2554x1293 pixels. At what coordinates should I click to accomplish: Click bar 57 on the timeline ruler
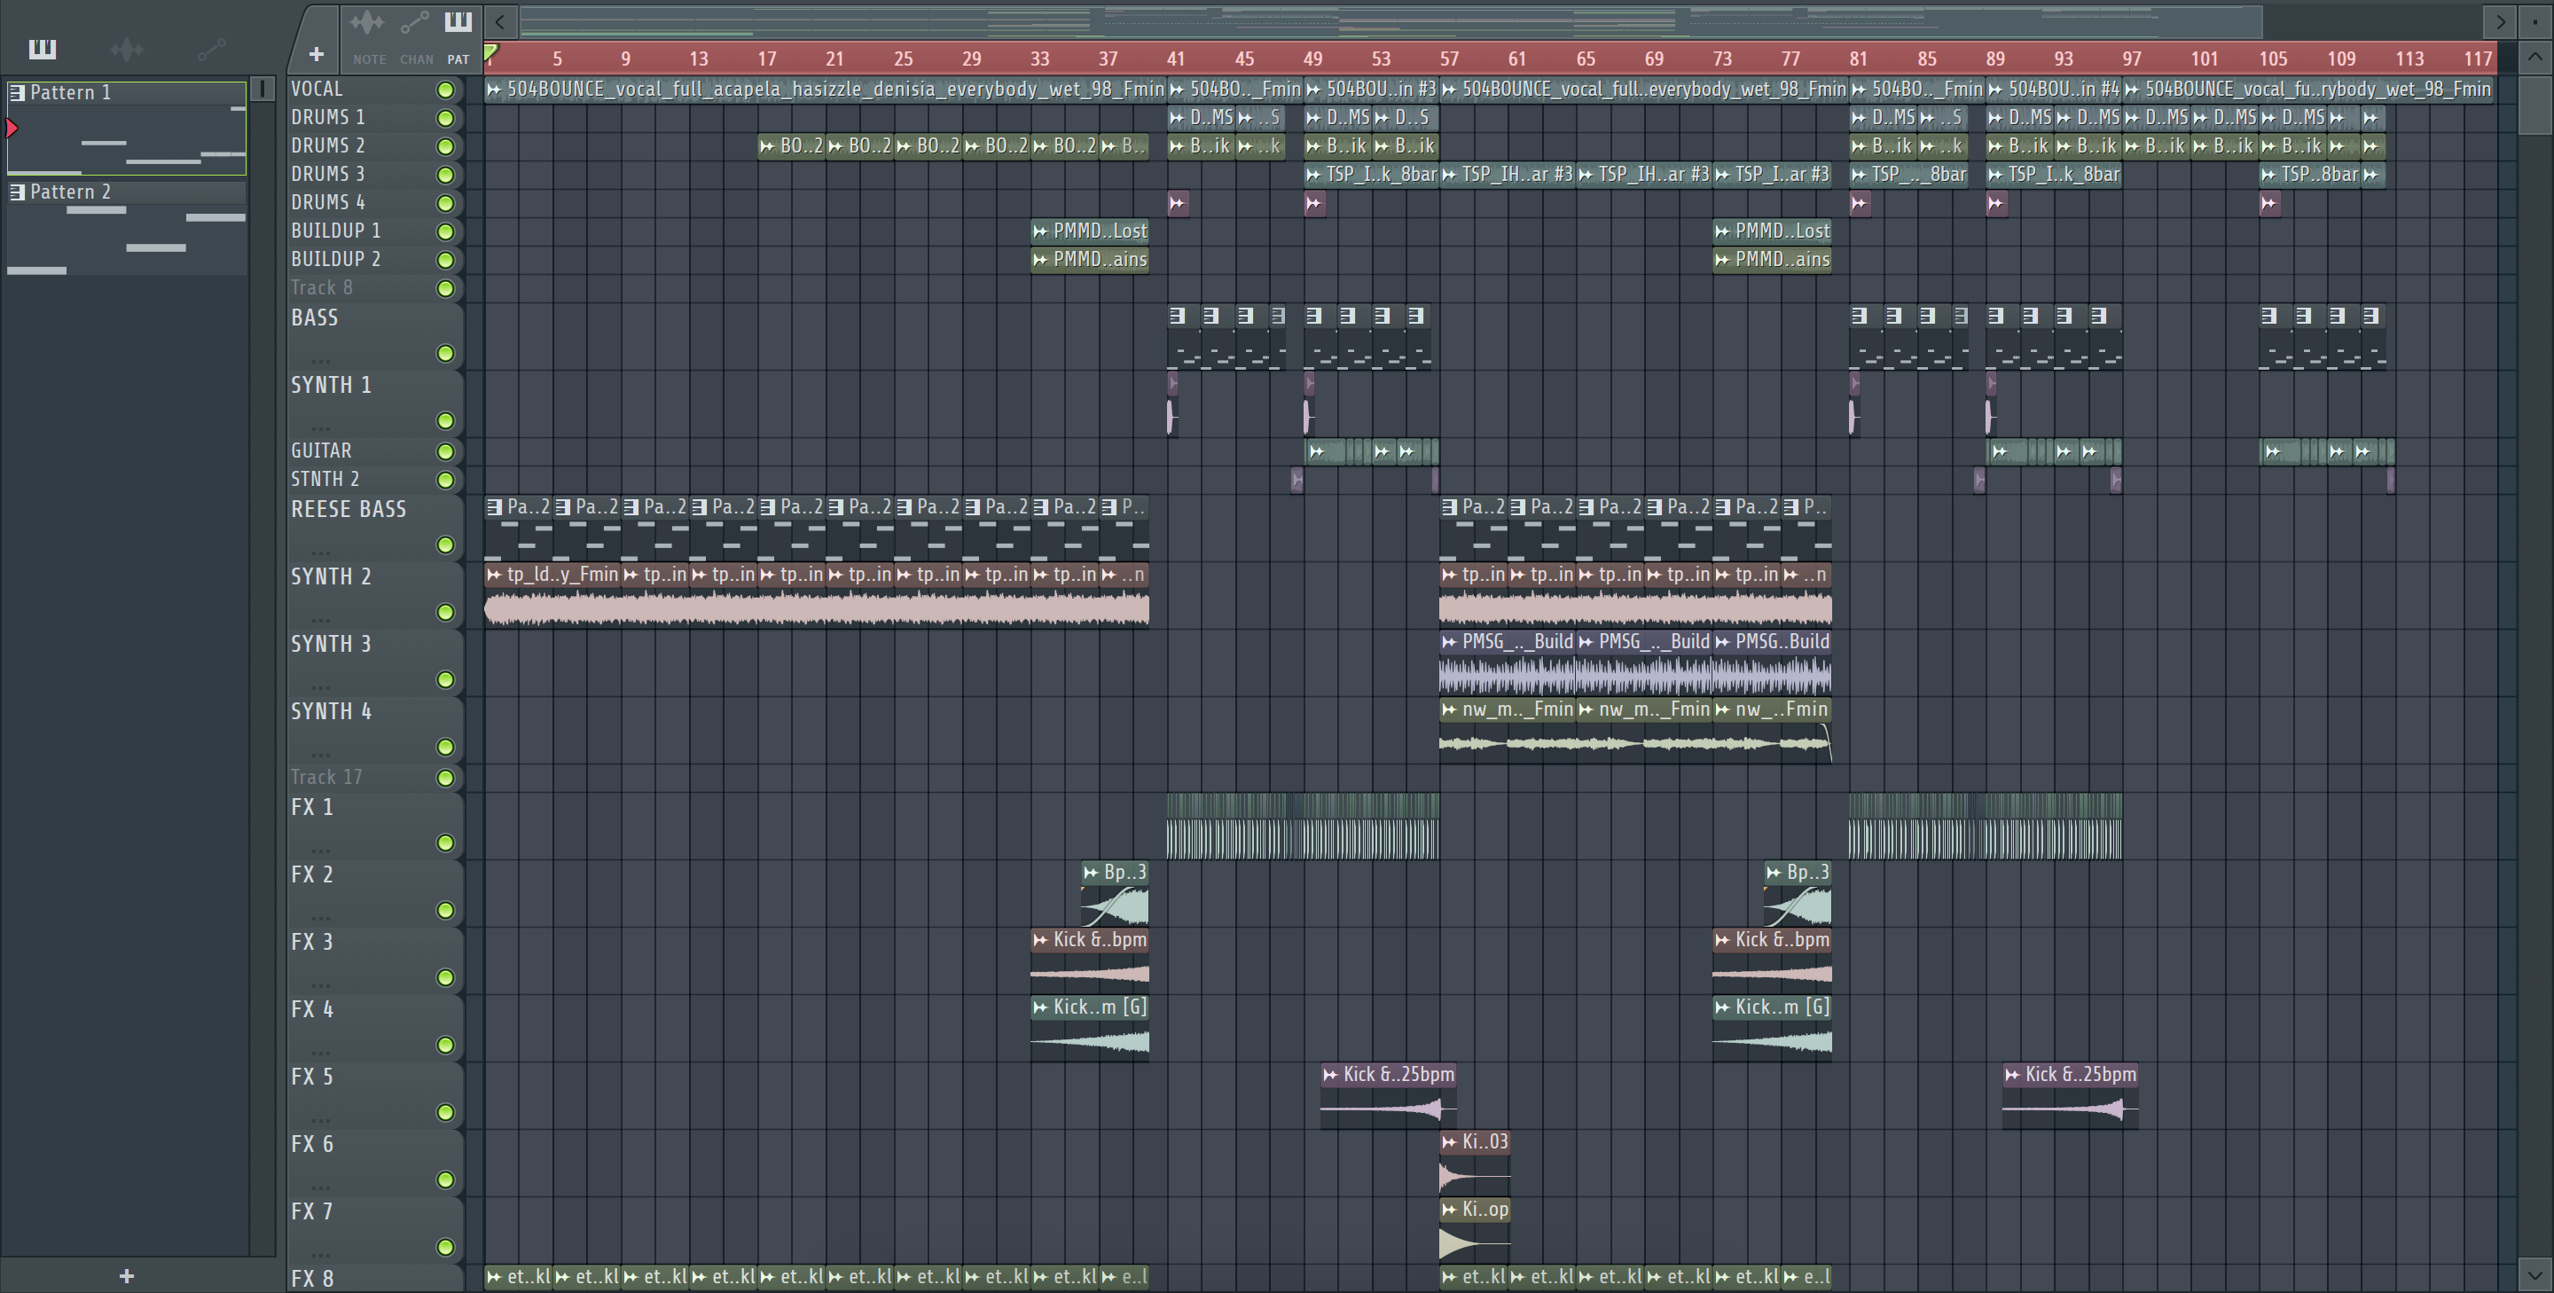tap(1448, 59)
